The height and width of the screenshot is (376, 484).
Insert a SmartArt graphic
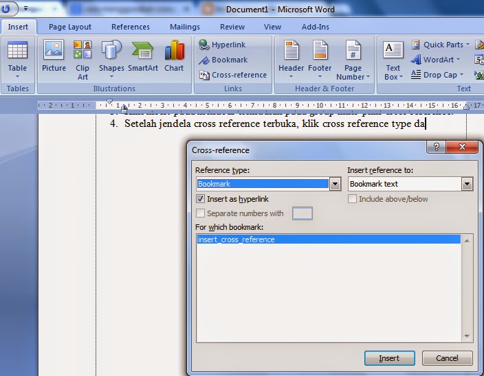142,56
